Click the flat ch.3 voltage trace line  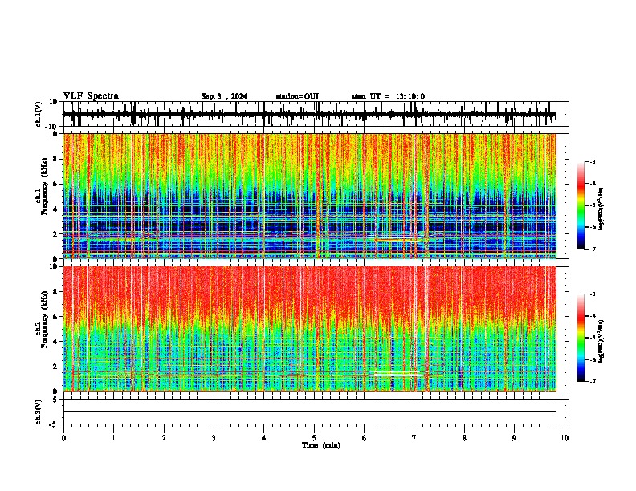(309, 412)
